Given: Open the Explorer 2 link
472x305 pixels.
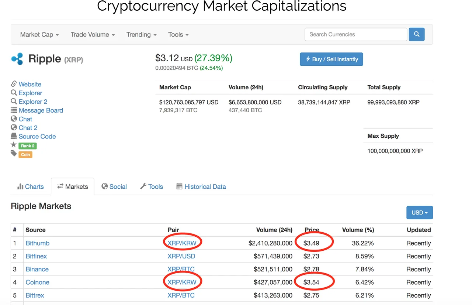Looking at the screenshot, I should click(x=33, y=102).
